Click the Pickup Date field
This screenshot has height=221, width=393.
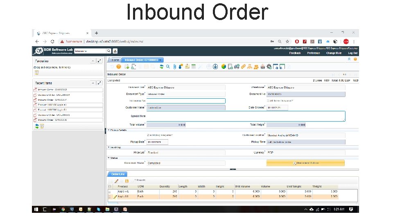(x=157, y=142)
